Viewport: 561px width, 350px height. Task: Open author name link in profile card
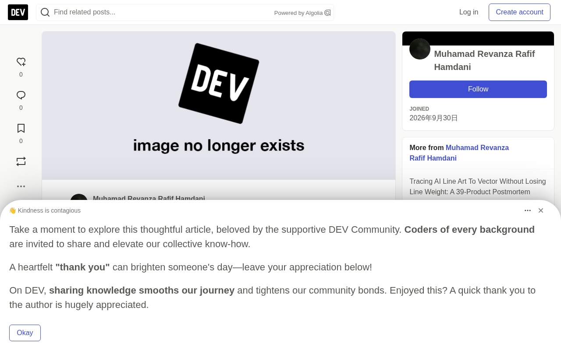[x=484, y=60]
